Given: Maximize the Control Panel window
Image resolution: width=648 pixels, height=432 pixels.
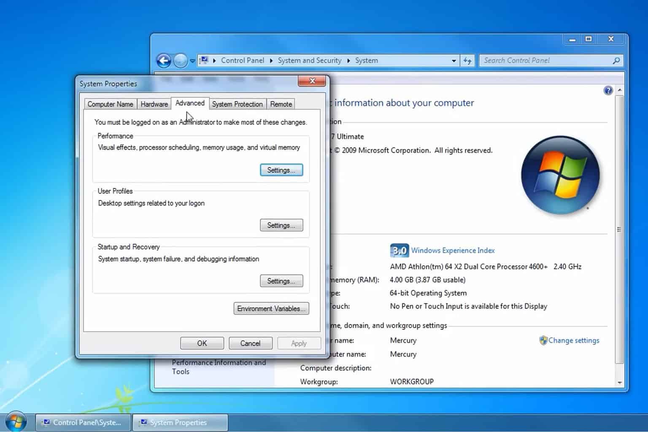Looking at the screenshot, I should (x=589, y=39).
